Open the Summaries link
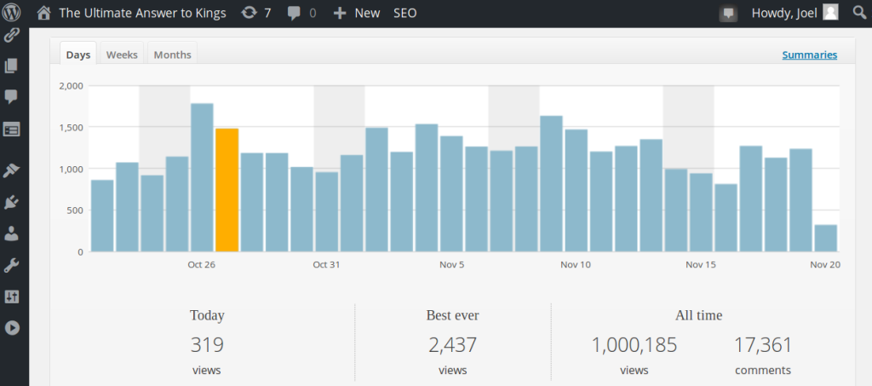This screenshot has height=386, width=872. click(809, 55)
